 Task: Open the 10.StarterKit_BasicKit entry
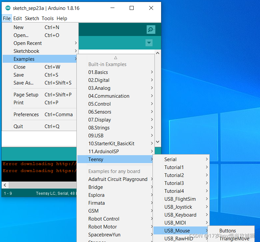[x=115, y=144]
